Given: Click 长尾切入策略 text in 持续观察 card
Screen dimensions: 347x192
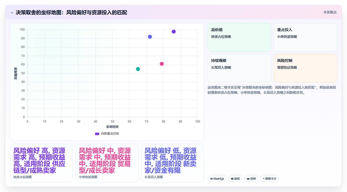Looking at the screenshot, I should pyautogui.click(x=221, y=67).
